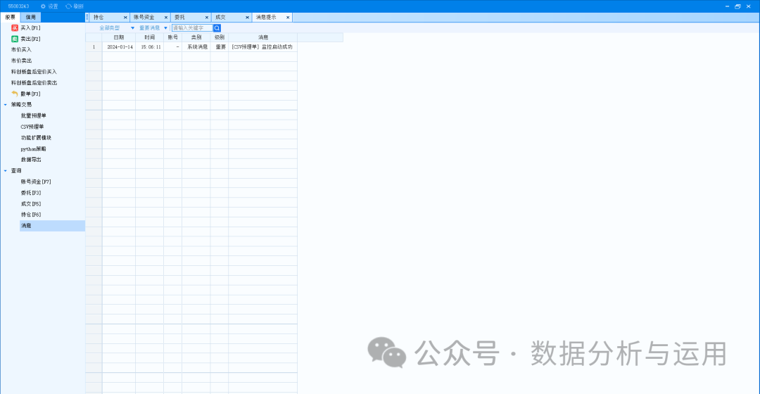
Task: Open the 重要消息 level dropdown
Action: [153, 28]
